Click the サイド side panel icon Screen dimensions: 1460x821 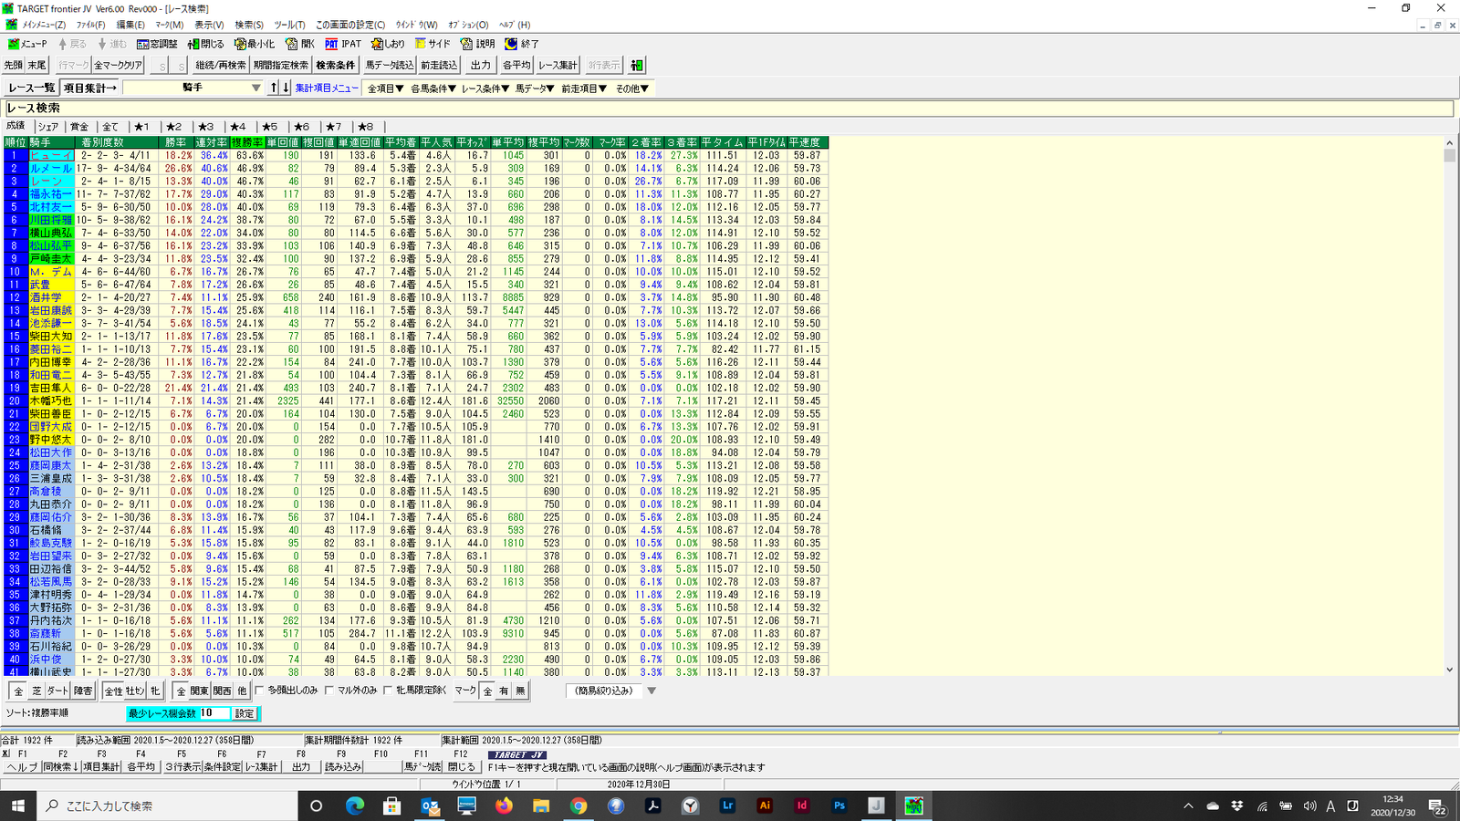coord(433,44)
